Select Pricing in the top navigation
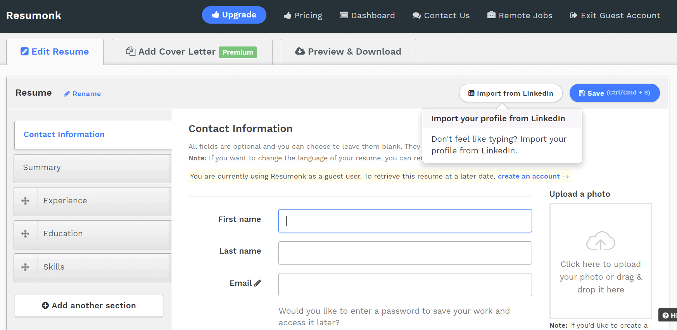Viewport: 677px width, 330px height. click(303, 15)
